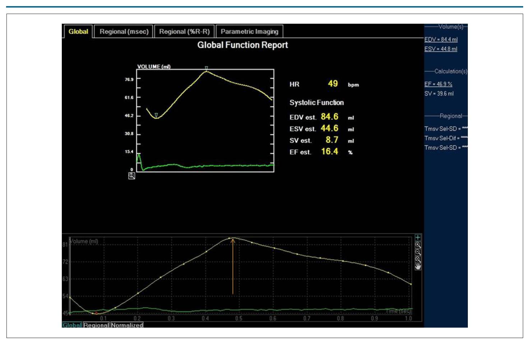This screenshot has width=530, height=342.
Task: Click the zoom in magnifier icon
Action: pyautogui.click(x=418, y=245)
